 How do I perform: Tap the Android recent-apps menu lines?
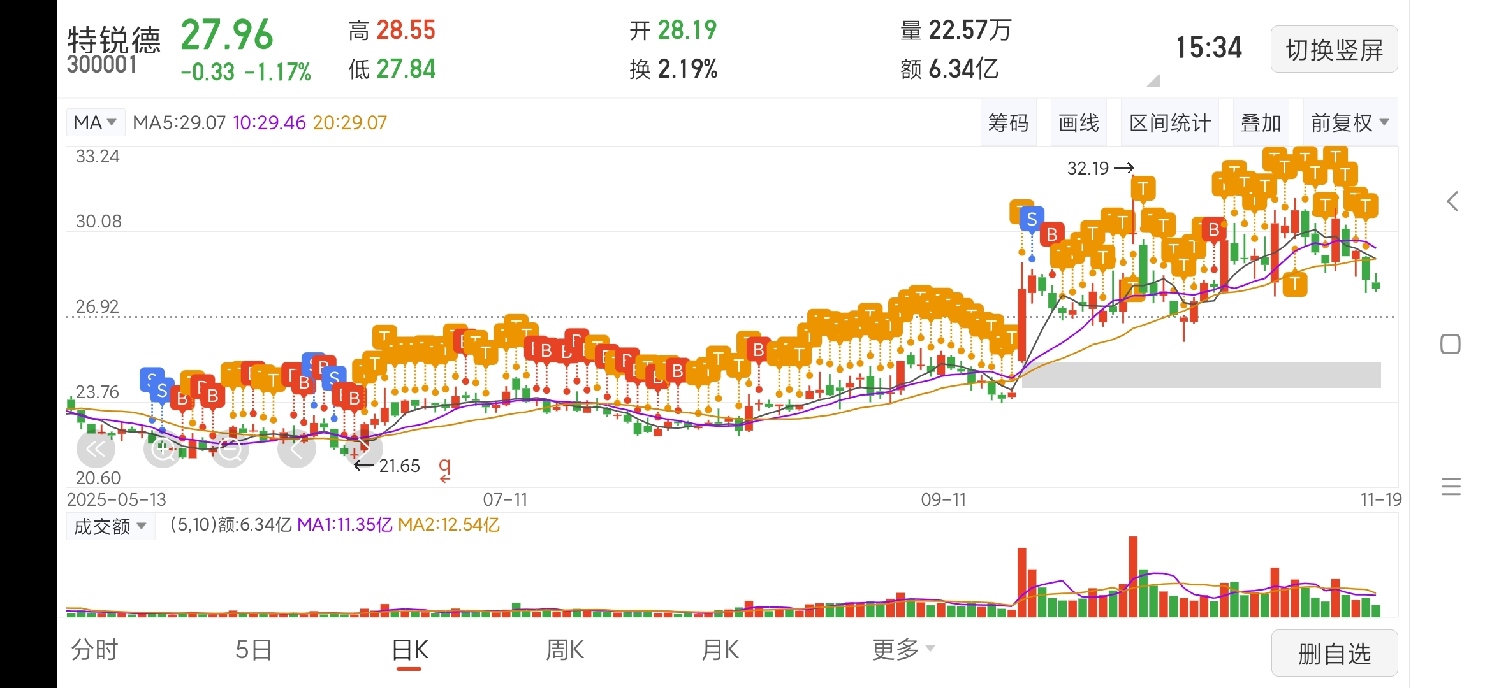click(x=1451, y=487)
